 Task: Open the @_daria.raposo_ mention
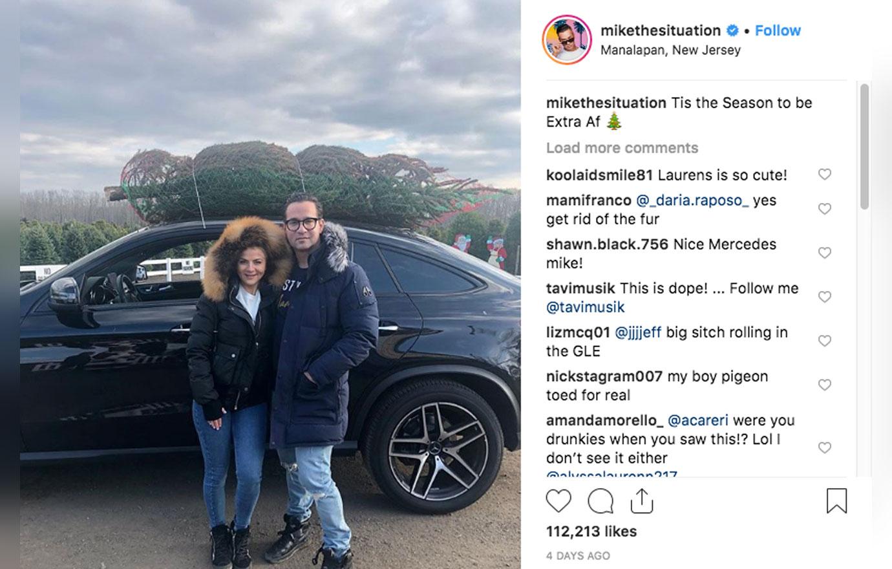point(692,200)
